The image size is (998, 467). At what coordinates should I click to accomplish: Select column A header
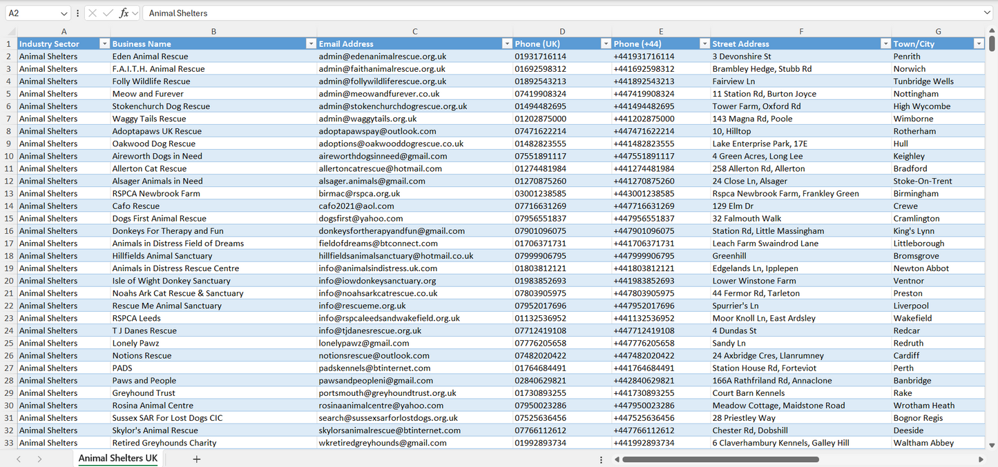coord(64,31)
